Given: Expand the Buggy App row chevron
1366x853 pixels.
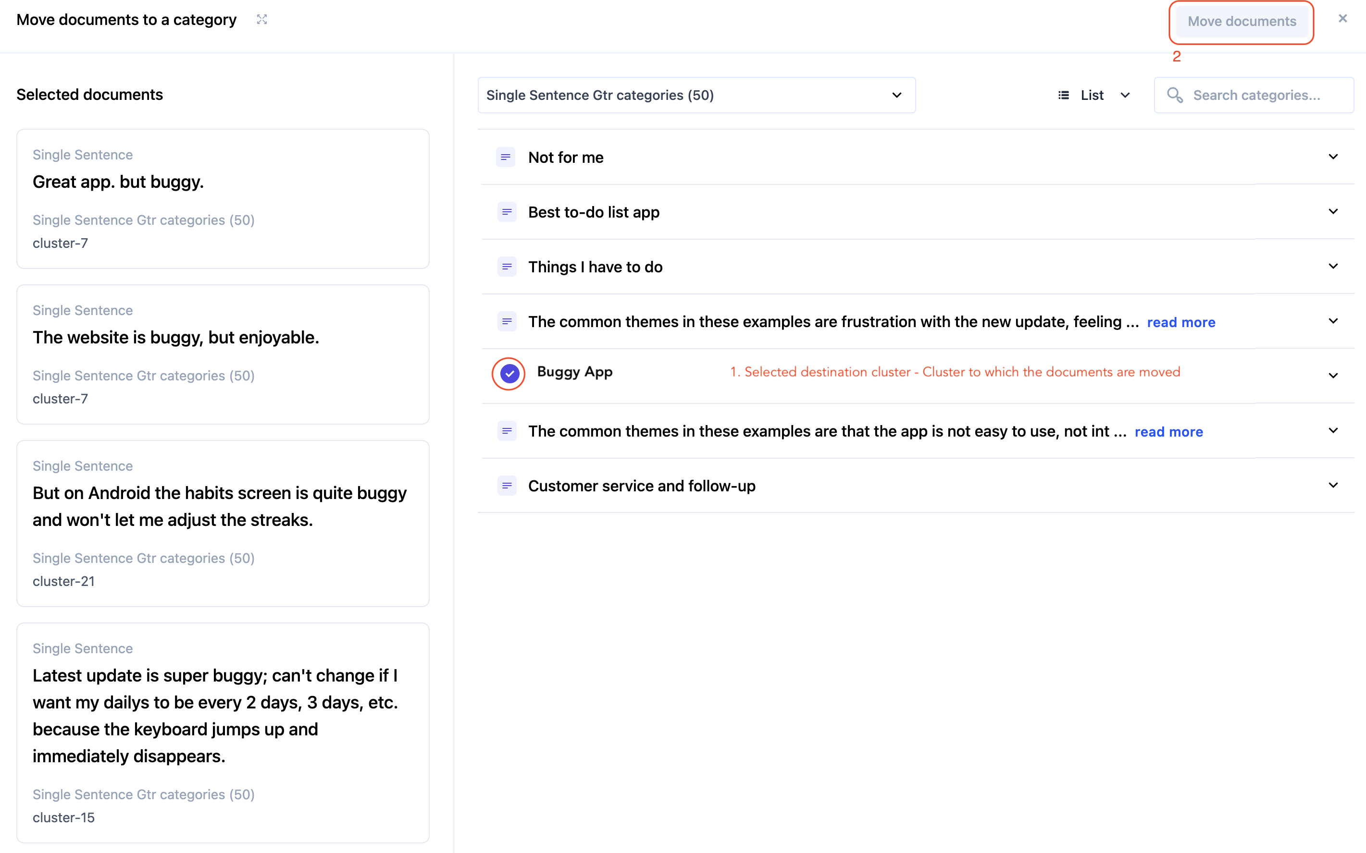Looking at the screenshot, I should 1333,376.
